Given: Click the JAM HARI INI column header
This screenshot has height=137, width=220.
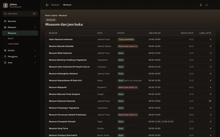Looking at the screenshot, I should [x=155, y=33].
